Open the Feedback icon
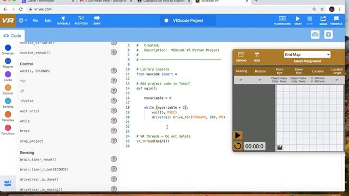 336,21
